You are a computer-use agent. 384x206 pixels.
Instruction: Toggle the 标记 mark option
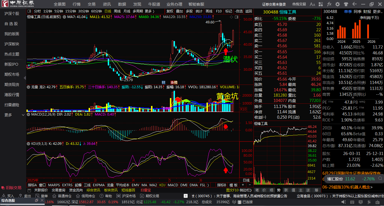point(229,11)
